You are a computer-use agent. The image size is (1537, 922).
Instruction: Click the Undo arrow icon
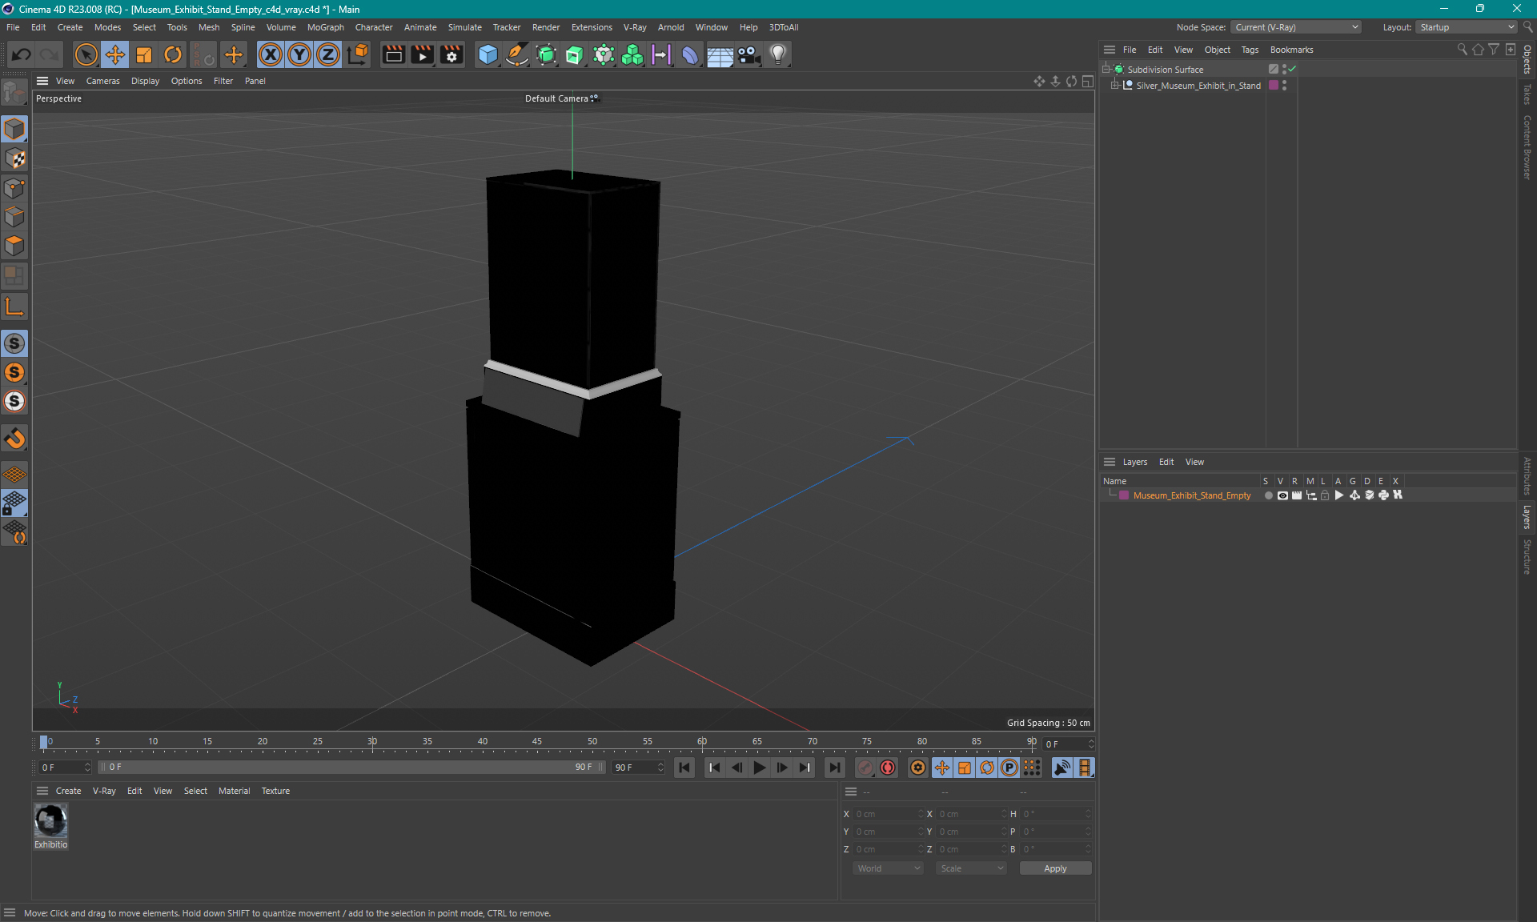tap(22, 54)
